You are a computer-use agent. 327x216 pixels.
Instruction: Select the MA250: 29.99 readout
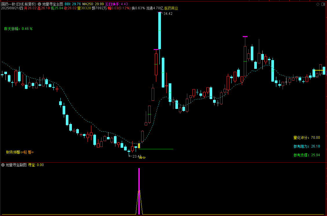[x=93, y=4]
